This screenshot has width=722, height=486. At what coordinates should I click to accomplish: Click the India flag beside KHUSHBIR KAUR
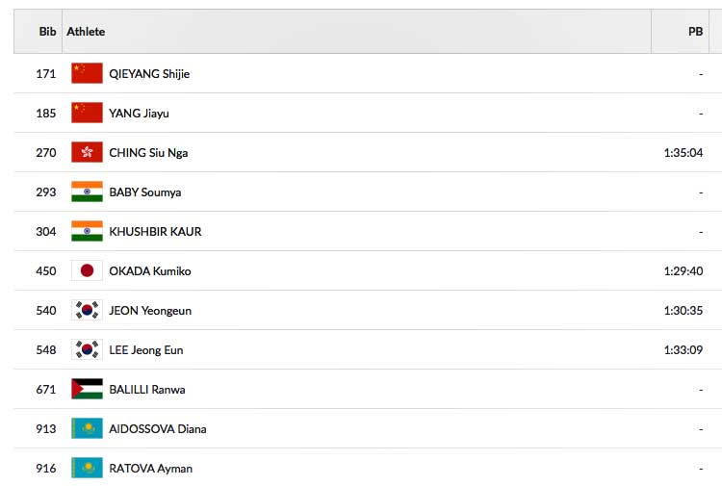pos(87,232)
